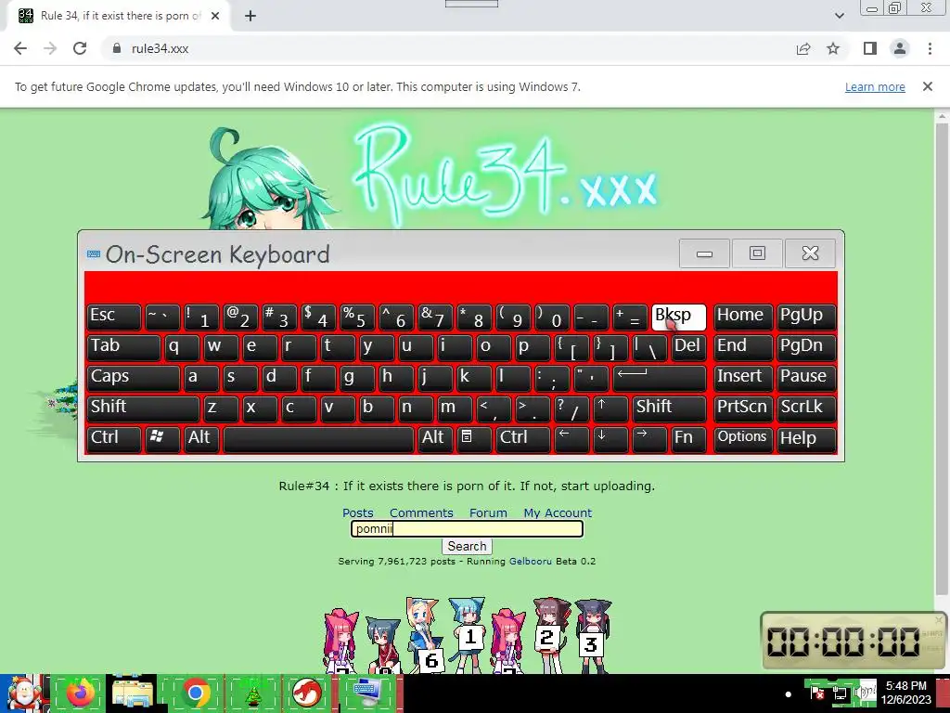This screenshot has height=713, width=950.
Task: Open the My Account link
Action: [x=558, y=512]
